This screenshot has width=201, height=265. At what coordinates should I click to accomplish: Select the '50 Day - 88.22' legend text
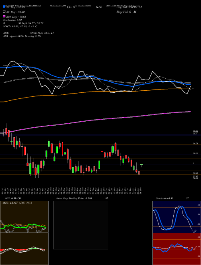point(16,12)
